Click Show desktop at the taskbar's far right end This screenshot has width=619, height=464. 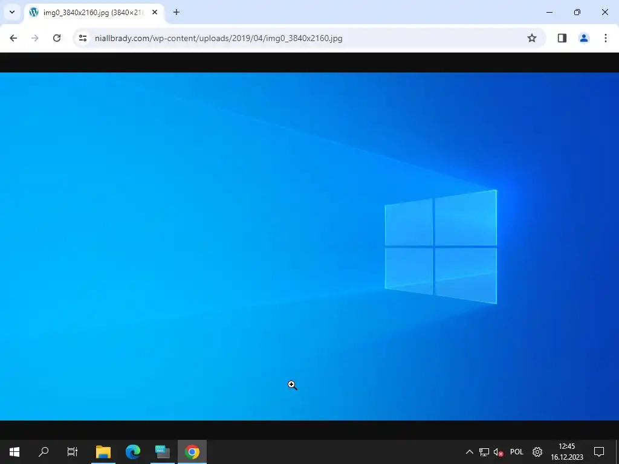[x=617, y=452]
